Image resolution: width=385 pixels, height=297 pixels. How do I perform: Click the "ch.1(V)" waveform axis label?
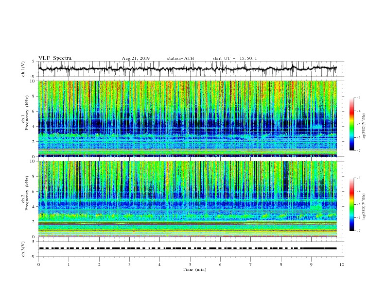pos(23,69)
